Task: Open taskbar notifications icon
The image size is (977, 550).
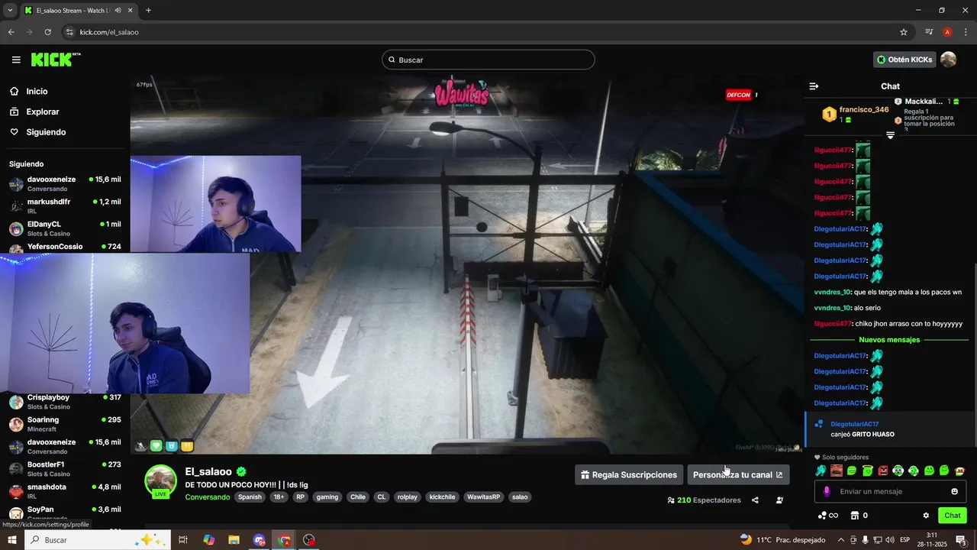Action: [x=960, y=539]
